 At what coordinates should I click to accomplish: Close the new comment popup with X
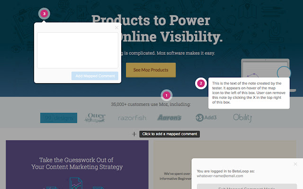point(116,28)
